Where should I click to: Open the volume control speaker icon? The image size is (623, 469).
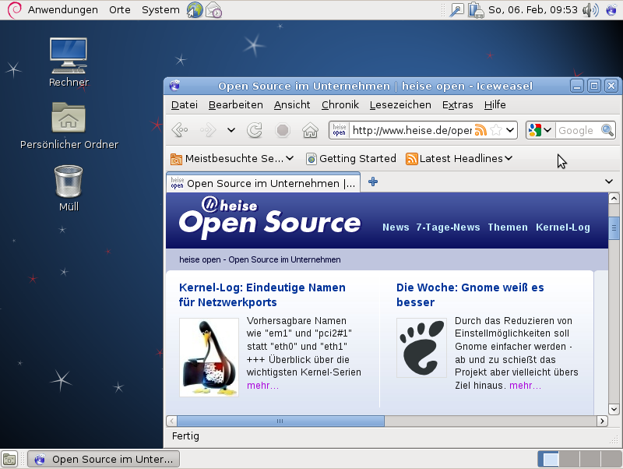(590, 10)
